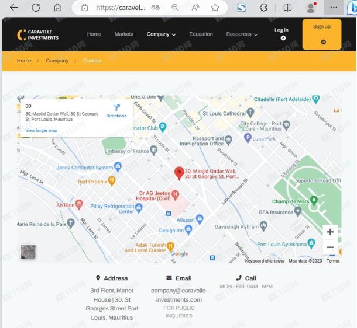Click the company@caravelle-investments.com email address

pos(179,295)
